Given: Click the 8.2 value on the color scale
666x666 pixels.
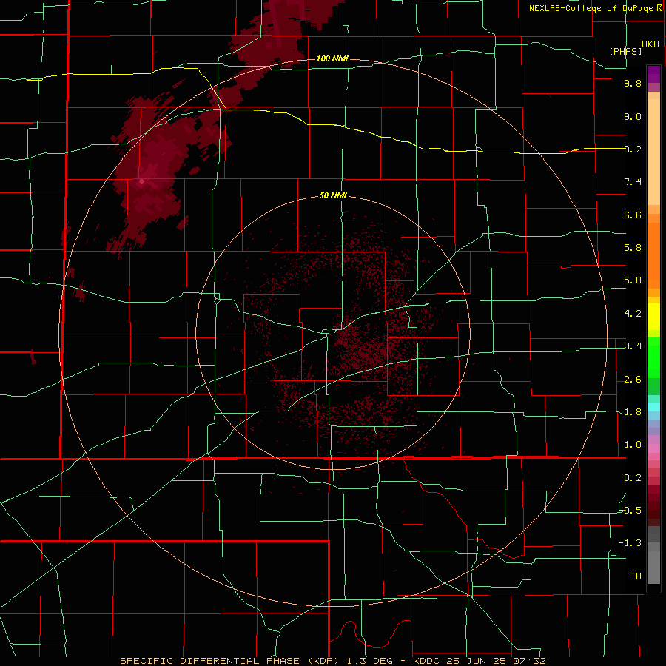Looking at the screenshot, I should [x=633, y=149].
